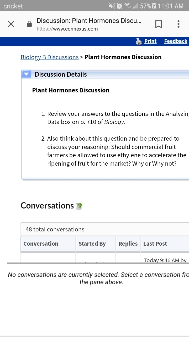Sort by the Replies column header
The height and width of the screenshot is (337, 189).
click(128, 244)
